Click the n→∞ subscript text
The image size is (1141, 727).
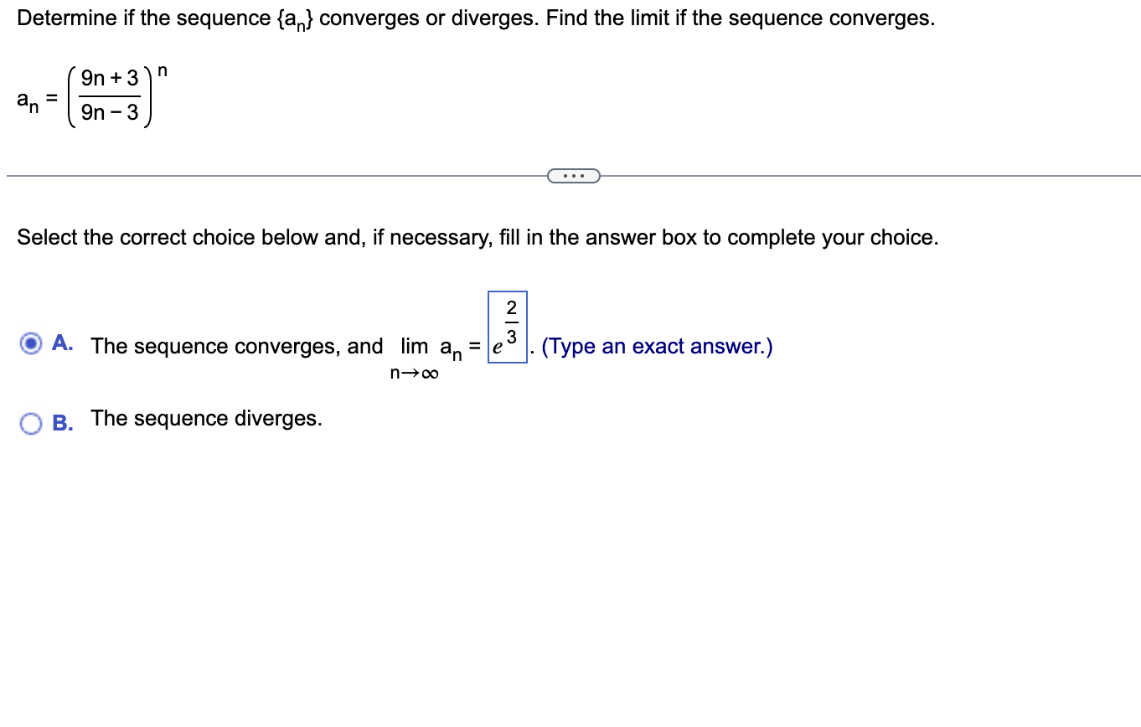pyautogui.click(x=413, y=374)
